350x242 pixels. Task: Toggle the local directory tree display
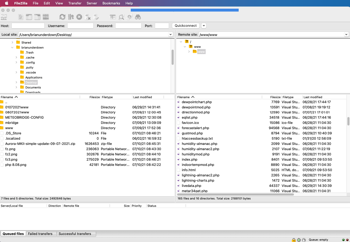coord(29,17)
